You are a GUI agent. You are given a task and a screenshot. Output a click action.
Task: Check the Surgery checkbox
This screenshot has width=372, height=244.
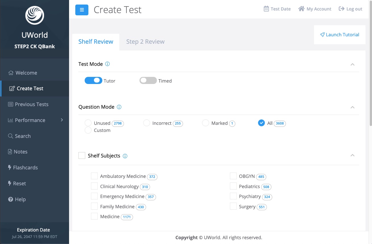233,206
